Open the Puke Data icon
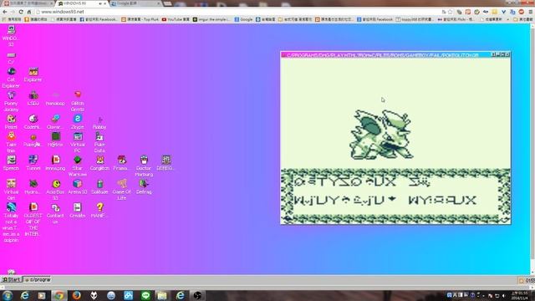 coord(99,143)
